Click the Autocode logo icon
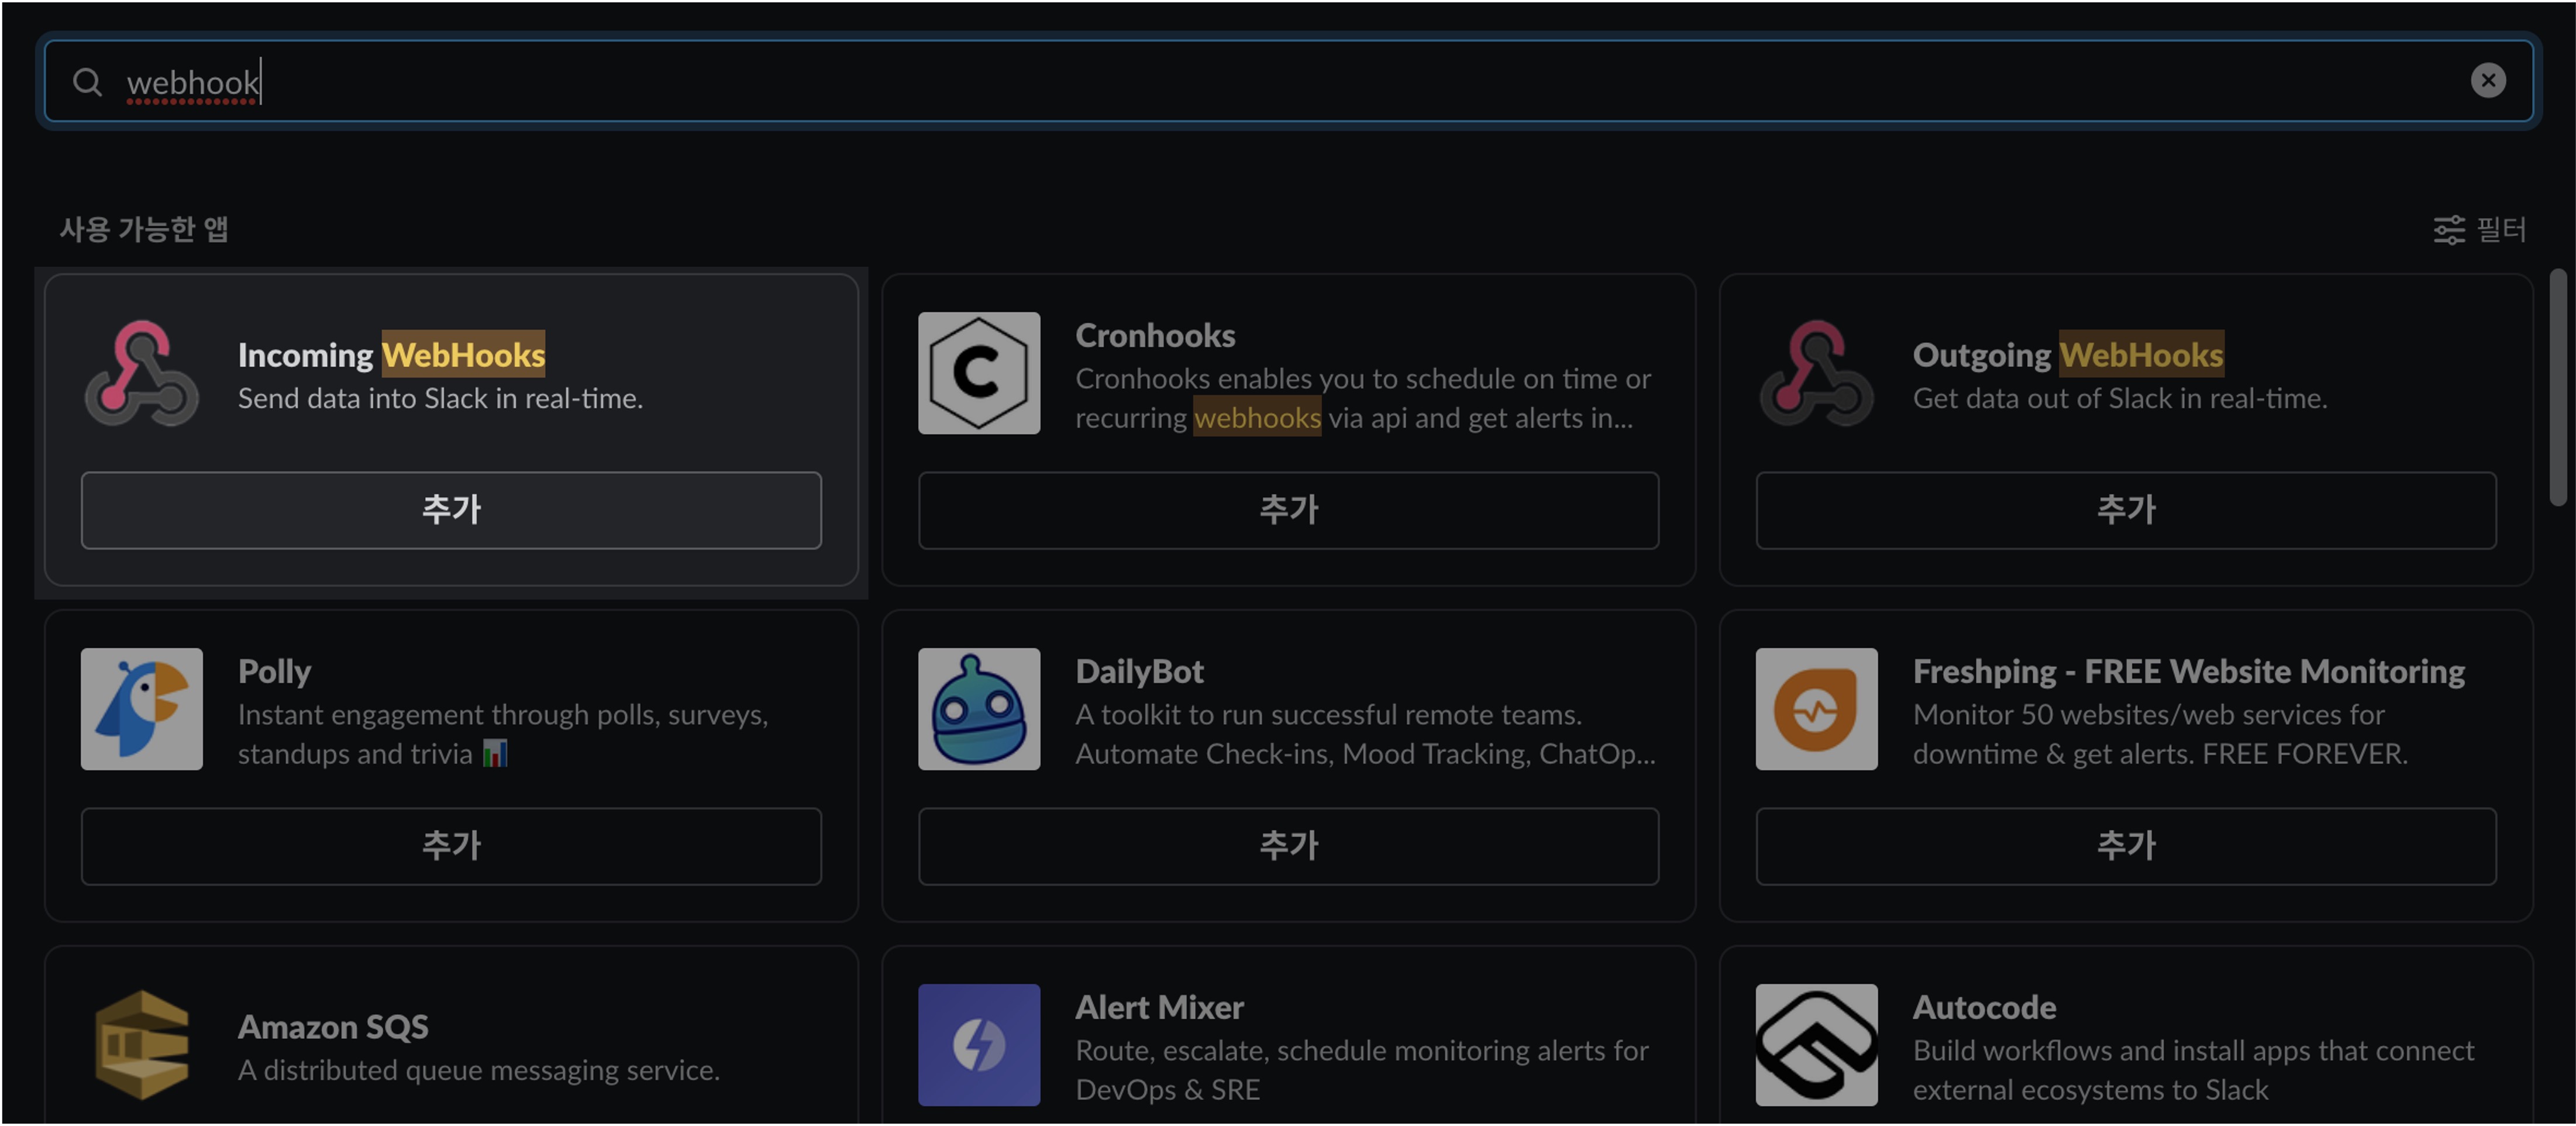The width and height of the screenshot is (2576, 1126). coord(1816,1045)
